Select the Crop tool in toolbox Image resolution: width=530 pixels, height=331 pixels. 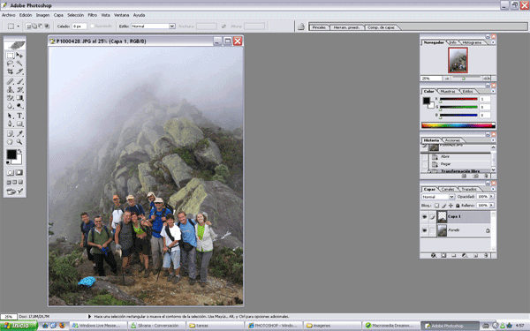click(x=10, y=71)
